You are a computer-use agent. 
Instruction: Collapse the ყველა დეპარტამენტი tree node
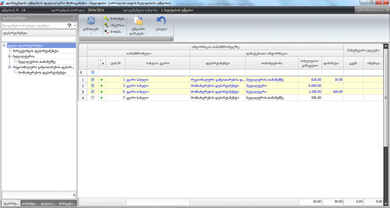[4, 45]
